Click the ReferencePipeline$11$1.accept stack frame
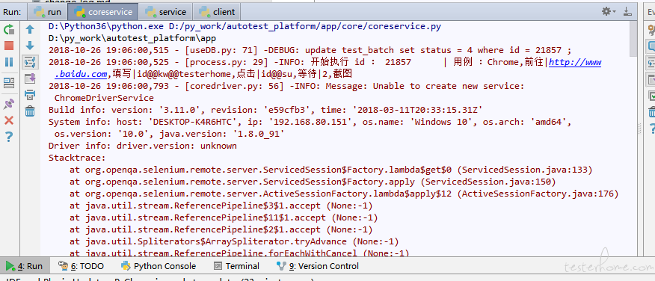 click(x=224, y=218)
